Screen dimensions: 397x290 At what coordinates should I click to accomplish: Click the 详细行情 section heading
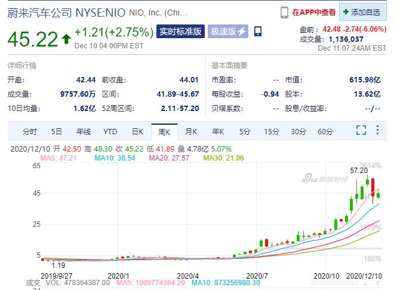pos(21,66)
